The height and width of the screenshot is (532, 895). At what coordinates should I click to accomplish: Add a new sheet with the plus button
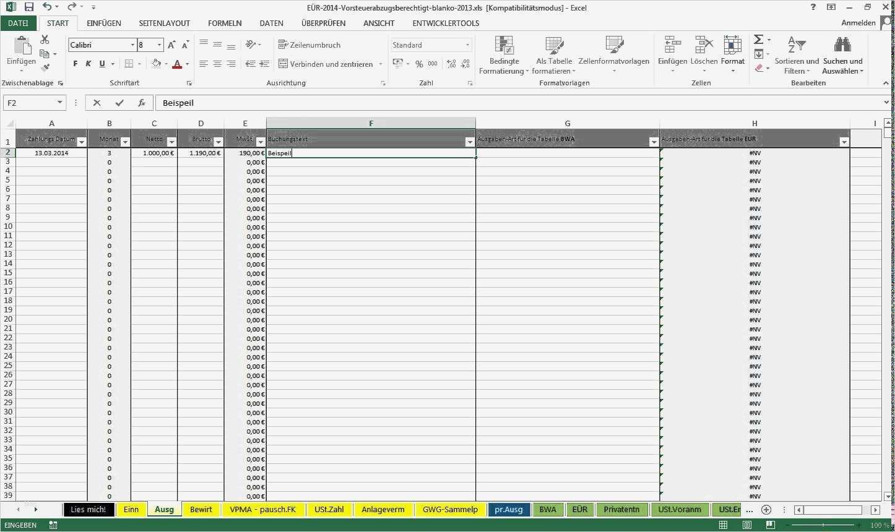(766, 510)
